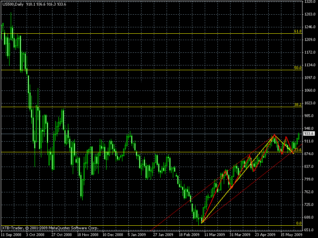The height and width of the screenshot is (238, 318).
Task: Click the 1023.0 price axis label
Action: point(310,103)
